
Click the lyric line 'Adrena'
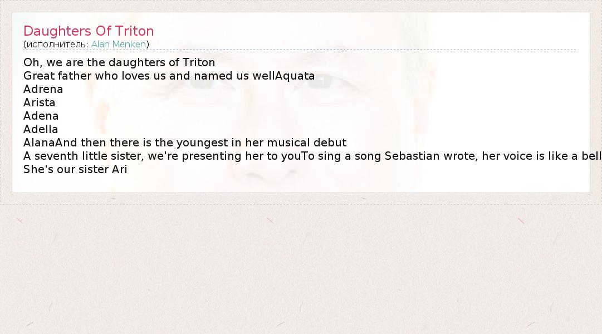[43, 89]
